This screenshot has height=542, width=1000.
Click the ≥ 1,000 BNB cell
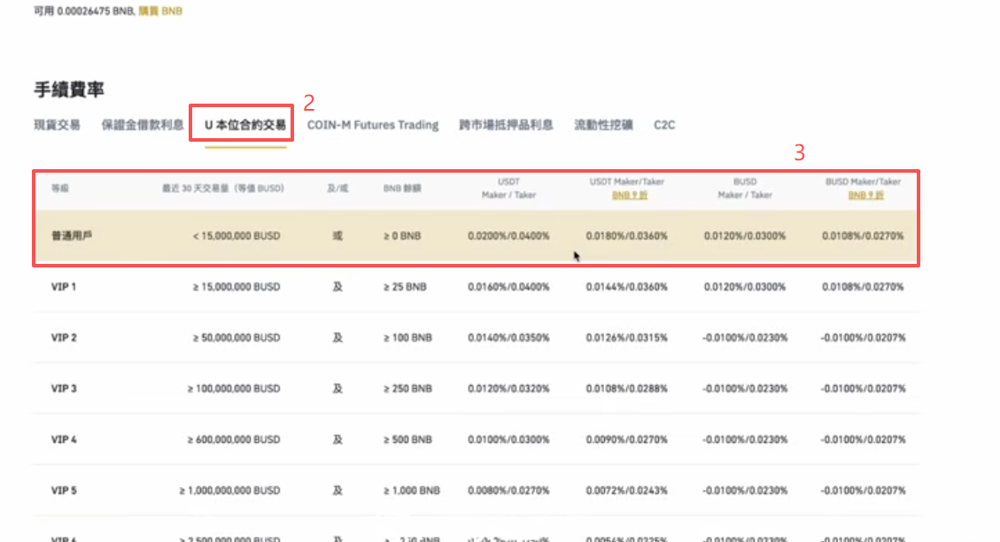pos(411,491)
